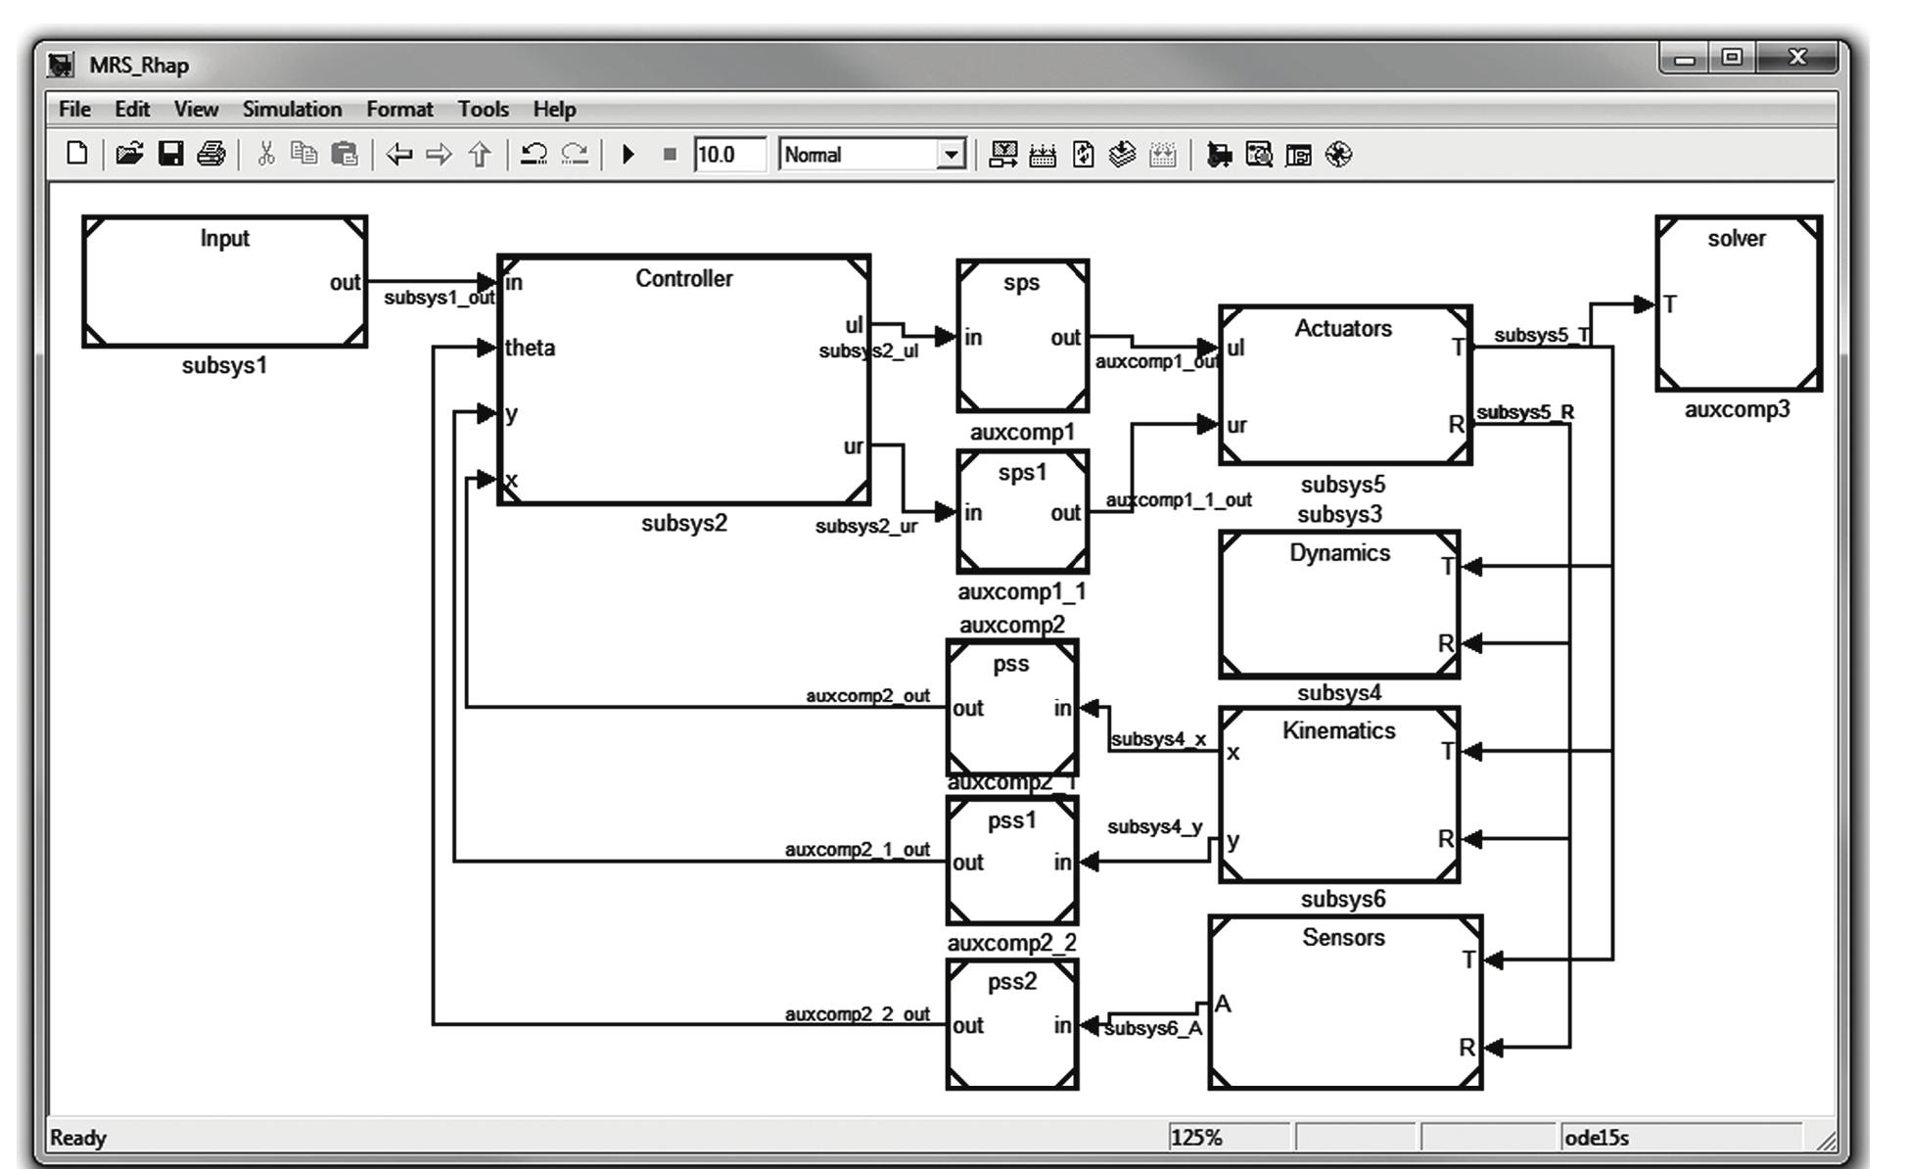Open the Simulation menu
The width and height of the screenshot is (1907, 1169).
click(292, 109)
